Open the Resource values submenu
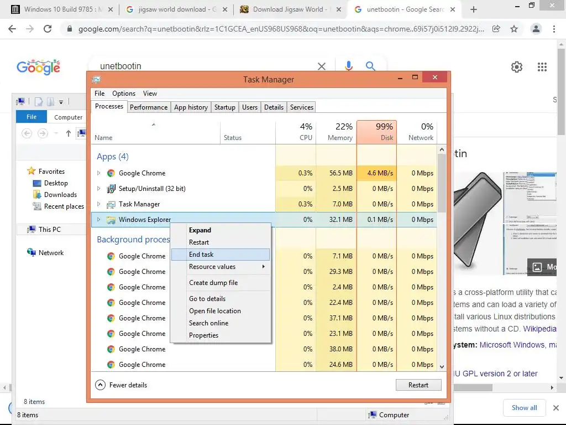 tap(221, 267)
